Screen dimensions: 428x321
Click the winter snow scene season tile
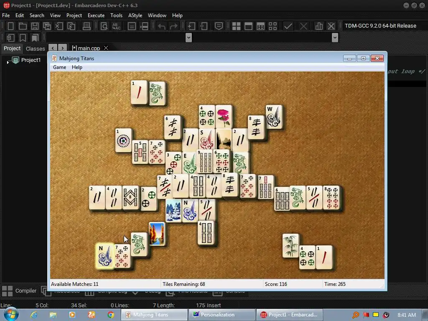click(x=173, y=211)
